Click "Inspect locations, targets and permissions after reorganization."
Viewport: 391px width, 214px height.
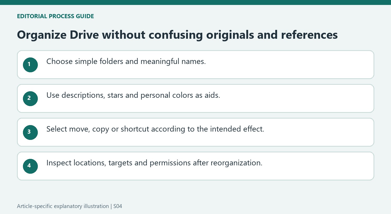point(154,163)
